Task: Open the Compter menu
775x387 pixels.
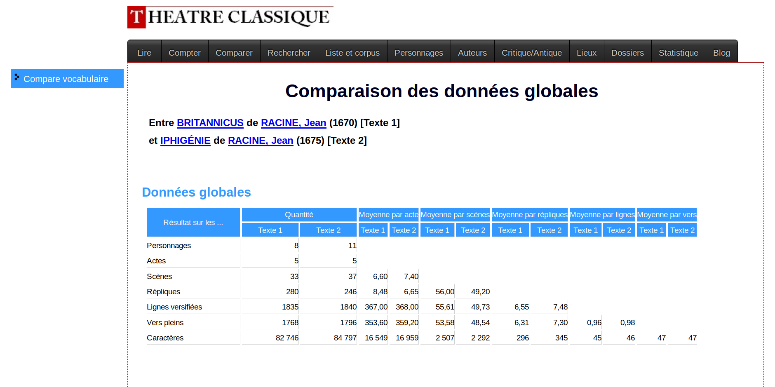Action: (x=185, y=53)
